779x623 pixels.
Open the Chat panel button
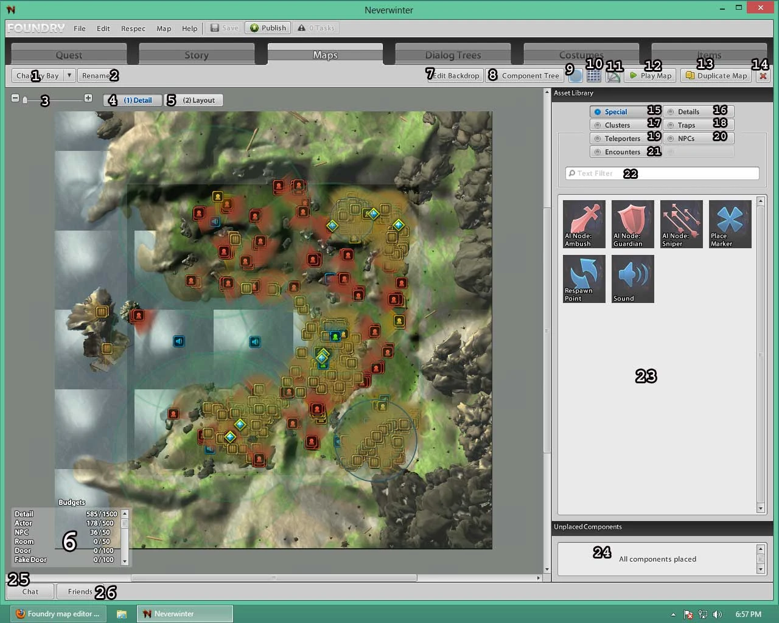(x=30, y=591)
